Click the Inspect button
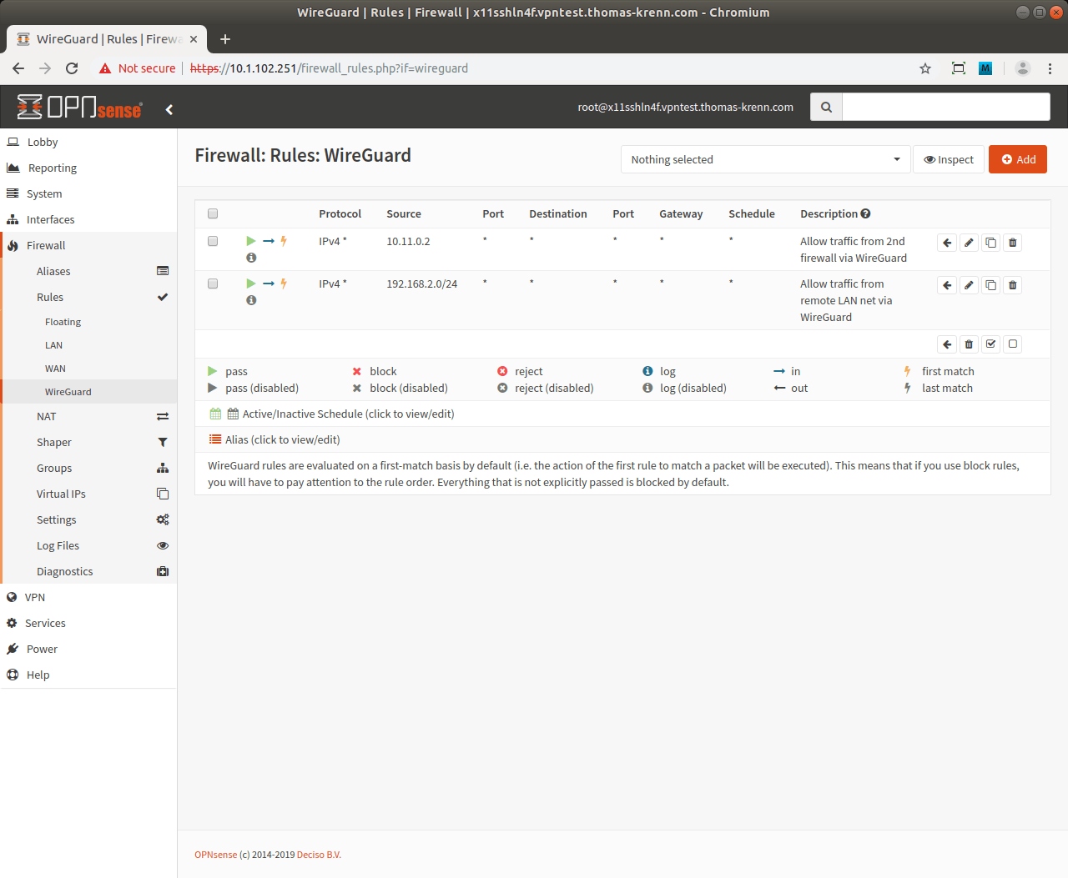1068x878 pixels. pos(949,159)
